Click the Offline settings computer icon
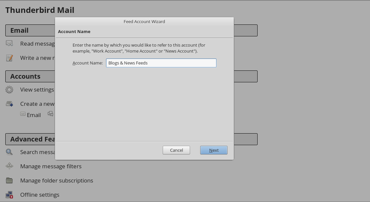370x202 pixels. coord(9,195)
